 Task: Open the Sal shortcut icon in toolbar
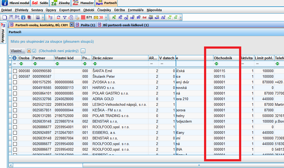144,18
